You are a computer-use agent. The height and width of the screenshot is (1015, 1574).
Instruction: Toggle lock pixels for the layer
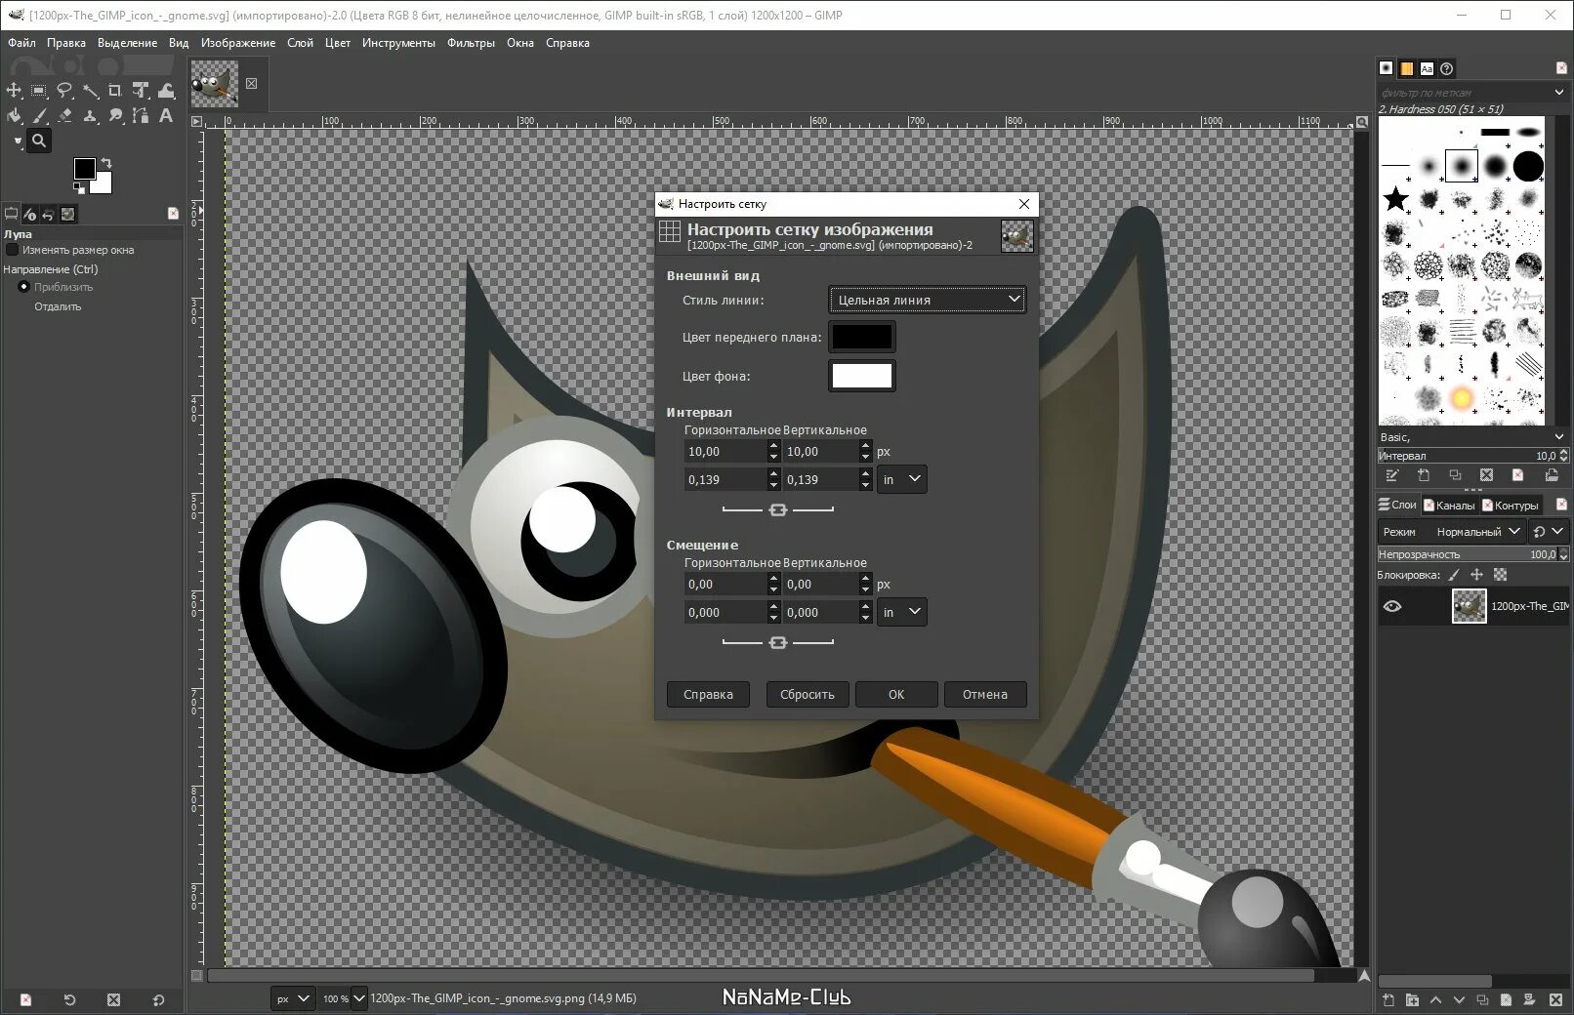coord(1454,575)
